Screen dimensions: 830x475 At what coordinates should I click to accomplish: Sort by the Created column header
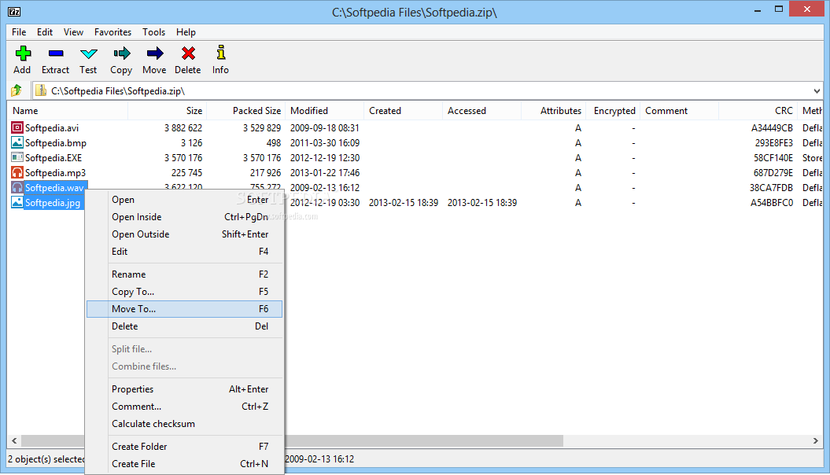[x=404, y=111]
